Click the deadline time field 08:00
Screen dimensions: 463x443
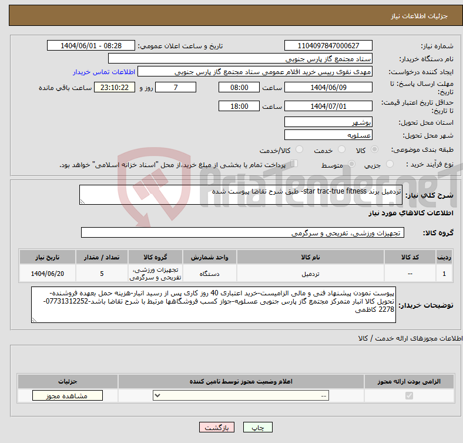239,87
